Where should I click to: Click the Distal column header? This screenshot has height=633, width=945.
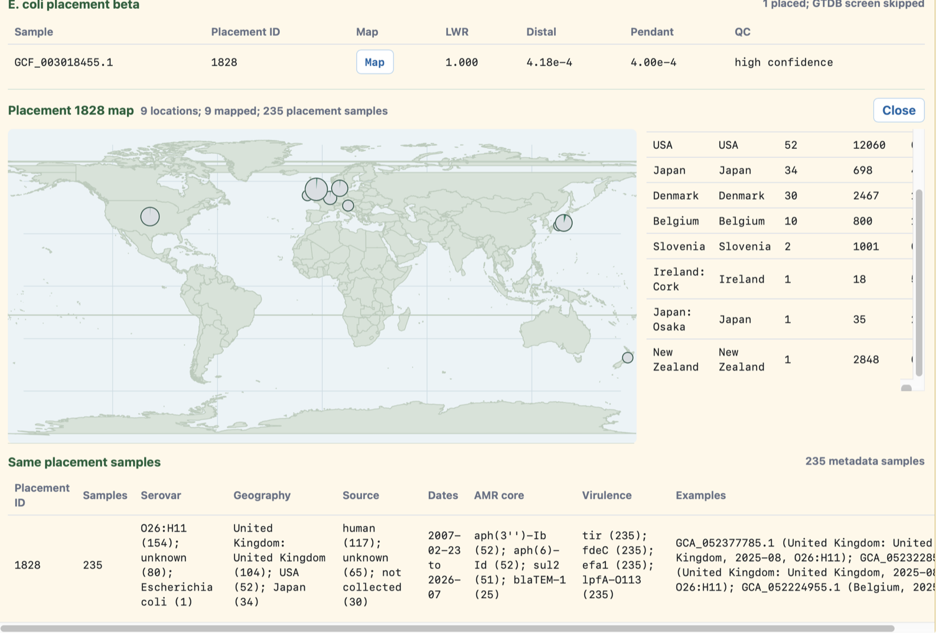[541, 32]
